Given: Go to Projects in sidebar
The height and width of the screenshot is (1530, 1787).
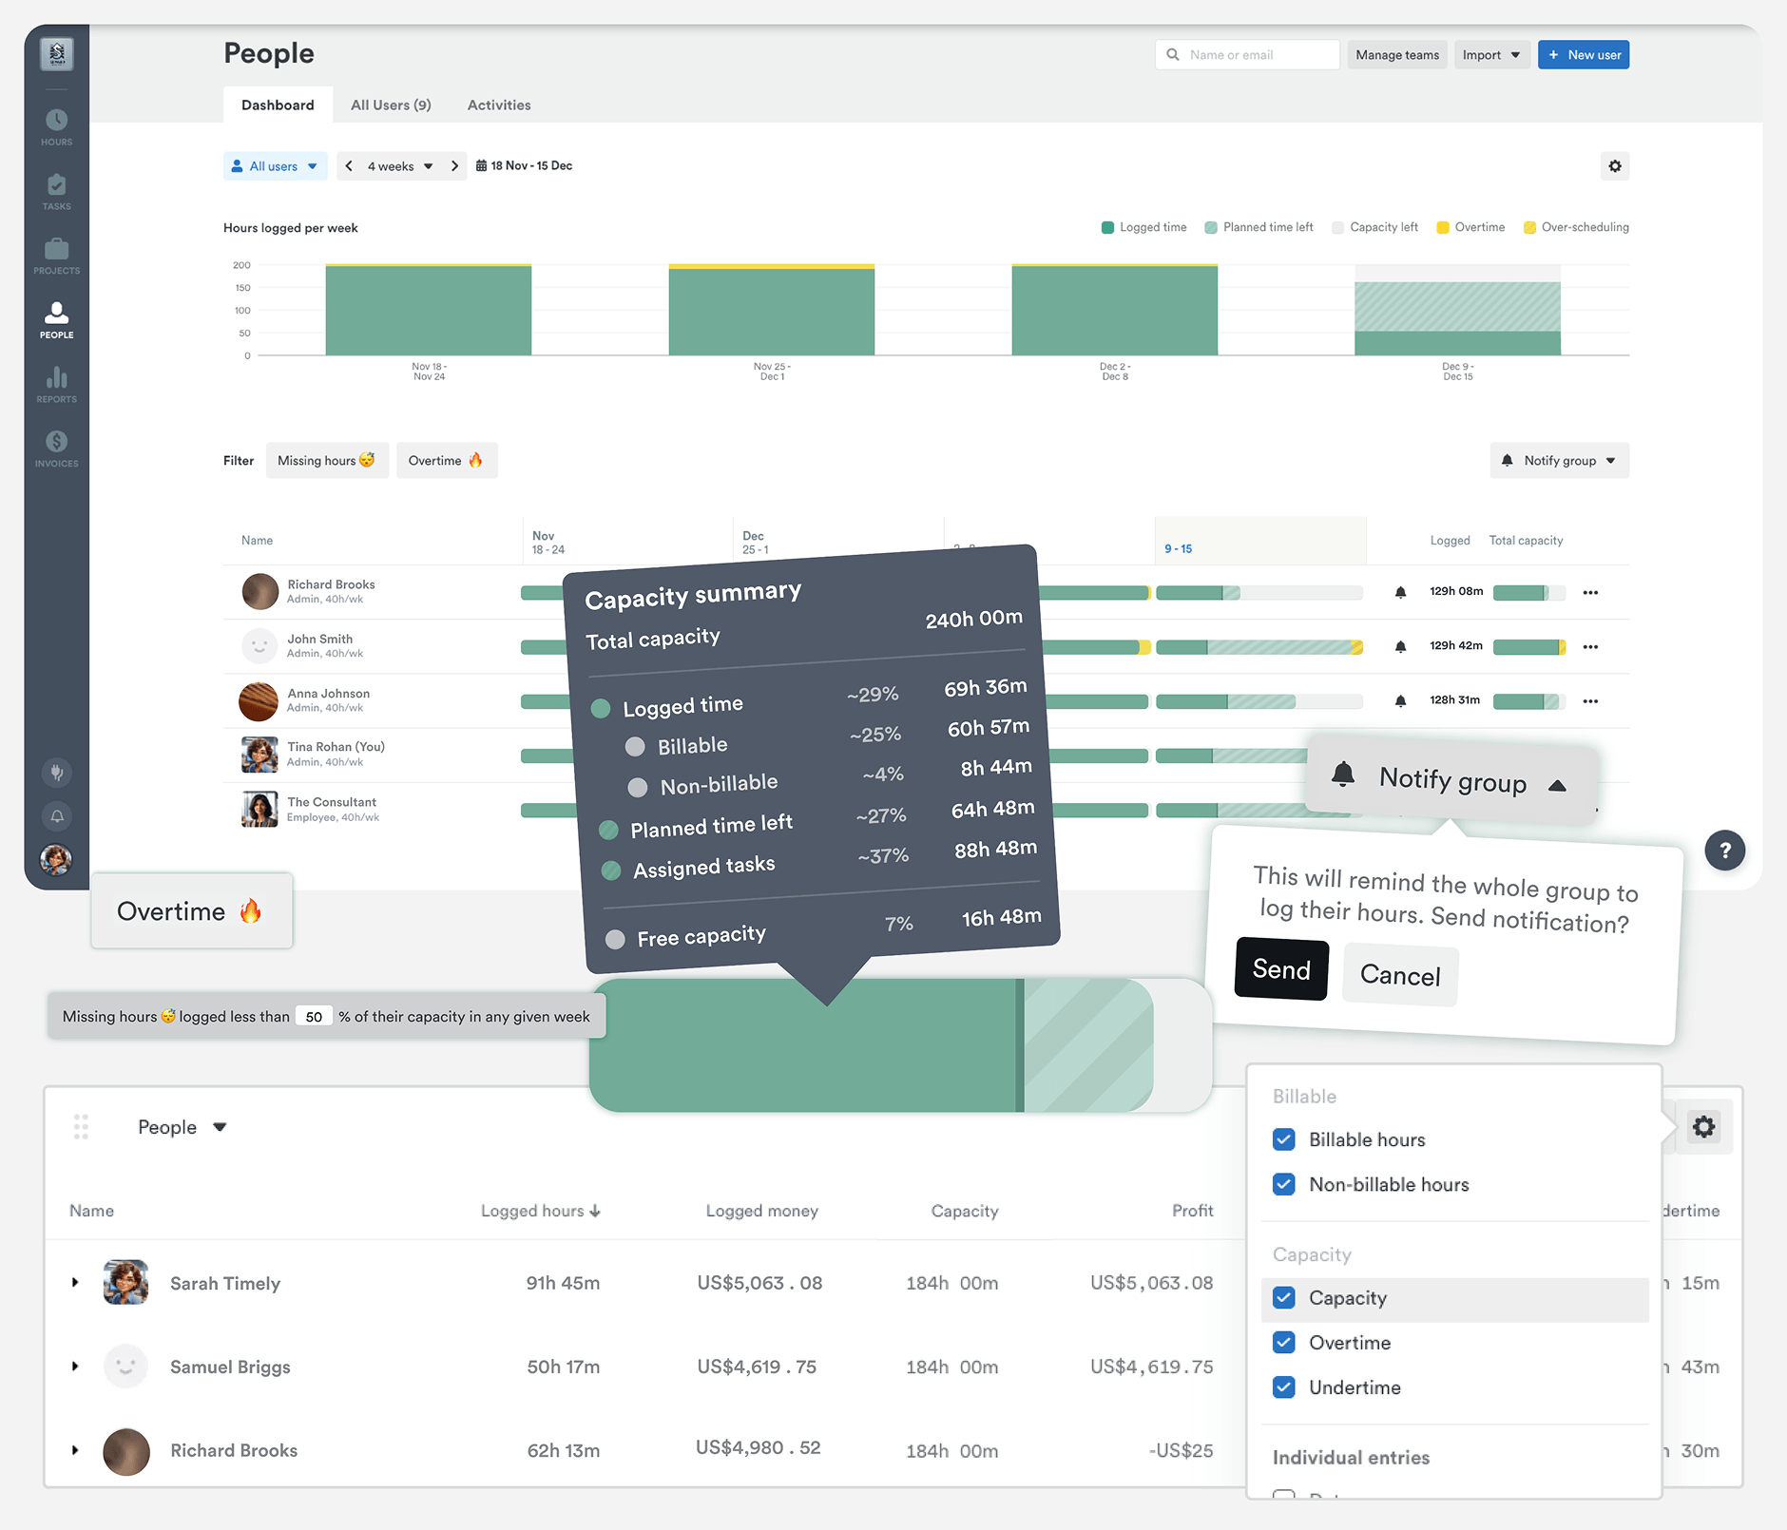Looking at the screenshot, I should point(56,256).
